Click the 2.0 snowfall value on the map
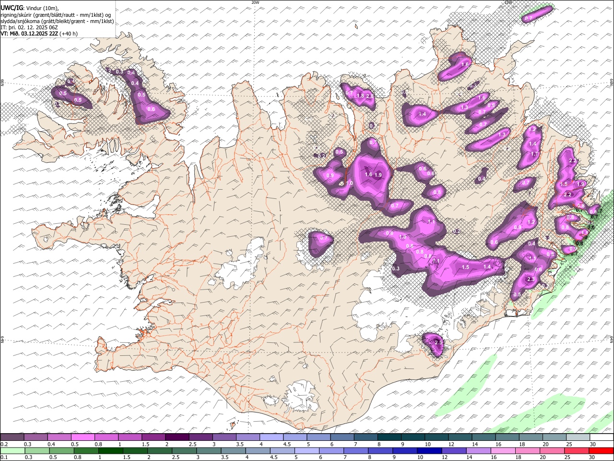Screen dimensions: 614x461 pyautogui.click(x=369, y=96)
